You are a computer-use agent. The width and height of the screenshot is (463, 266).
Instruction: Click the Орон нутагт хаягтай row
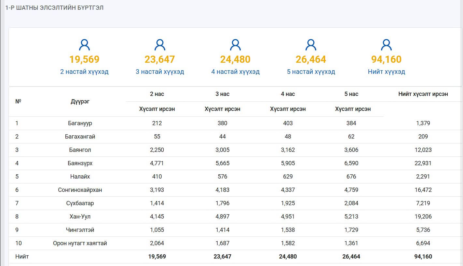click(x=235, y=243)
